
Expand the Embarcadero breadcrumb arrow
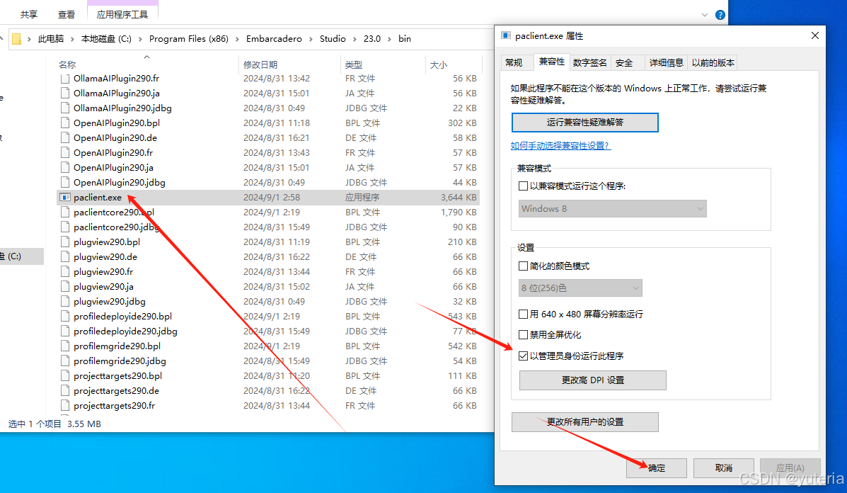(311, 39)
